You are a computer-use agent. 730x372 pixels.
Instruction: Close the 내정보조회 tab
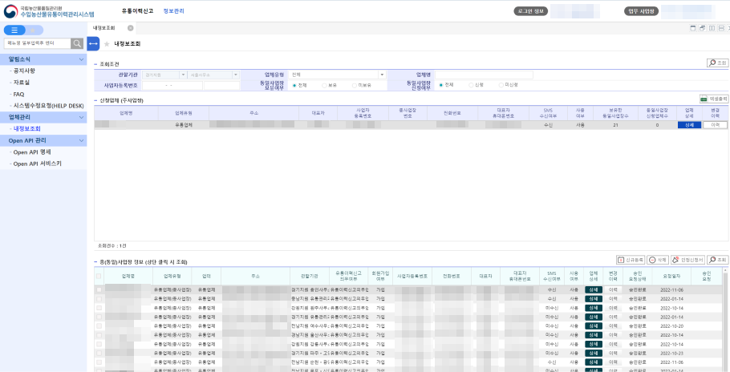130,28
